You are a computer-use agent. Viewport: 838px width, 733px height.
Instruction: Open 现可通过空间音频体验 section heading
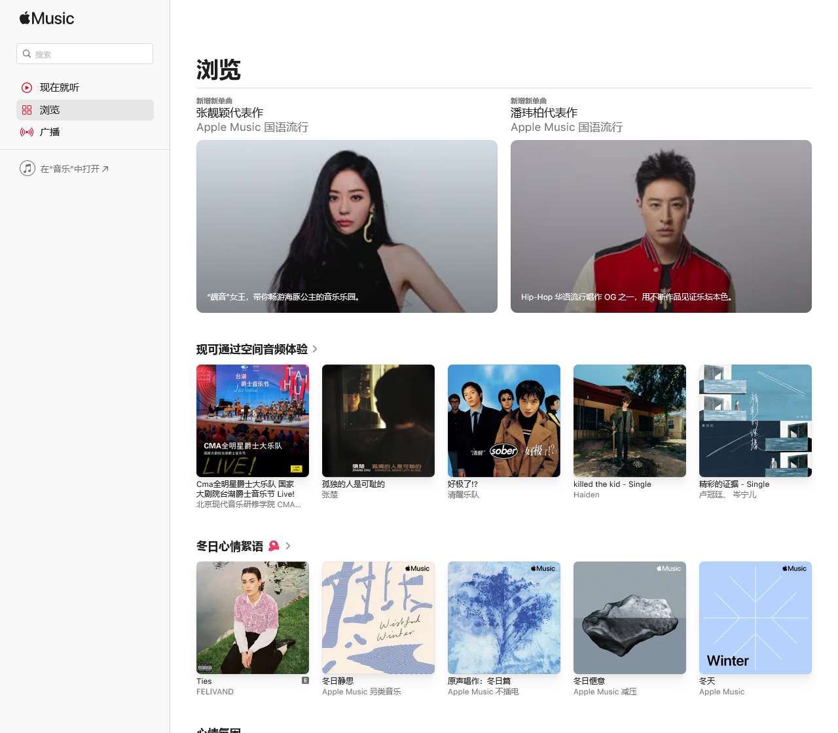(252, 349)
